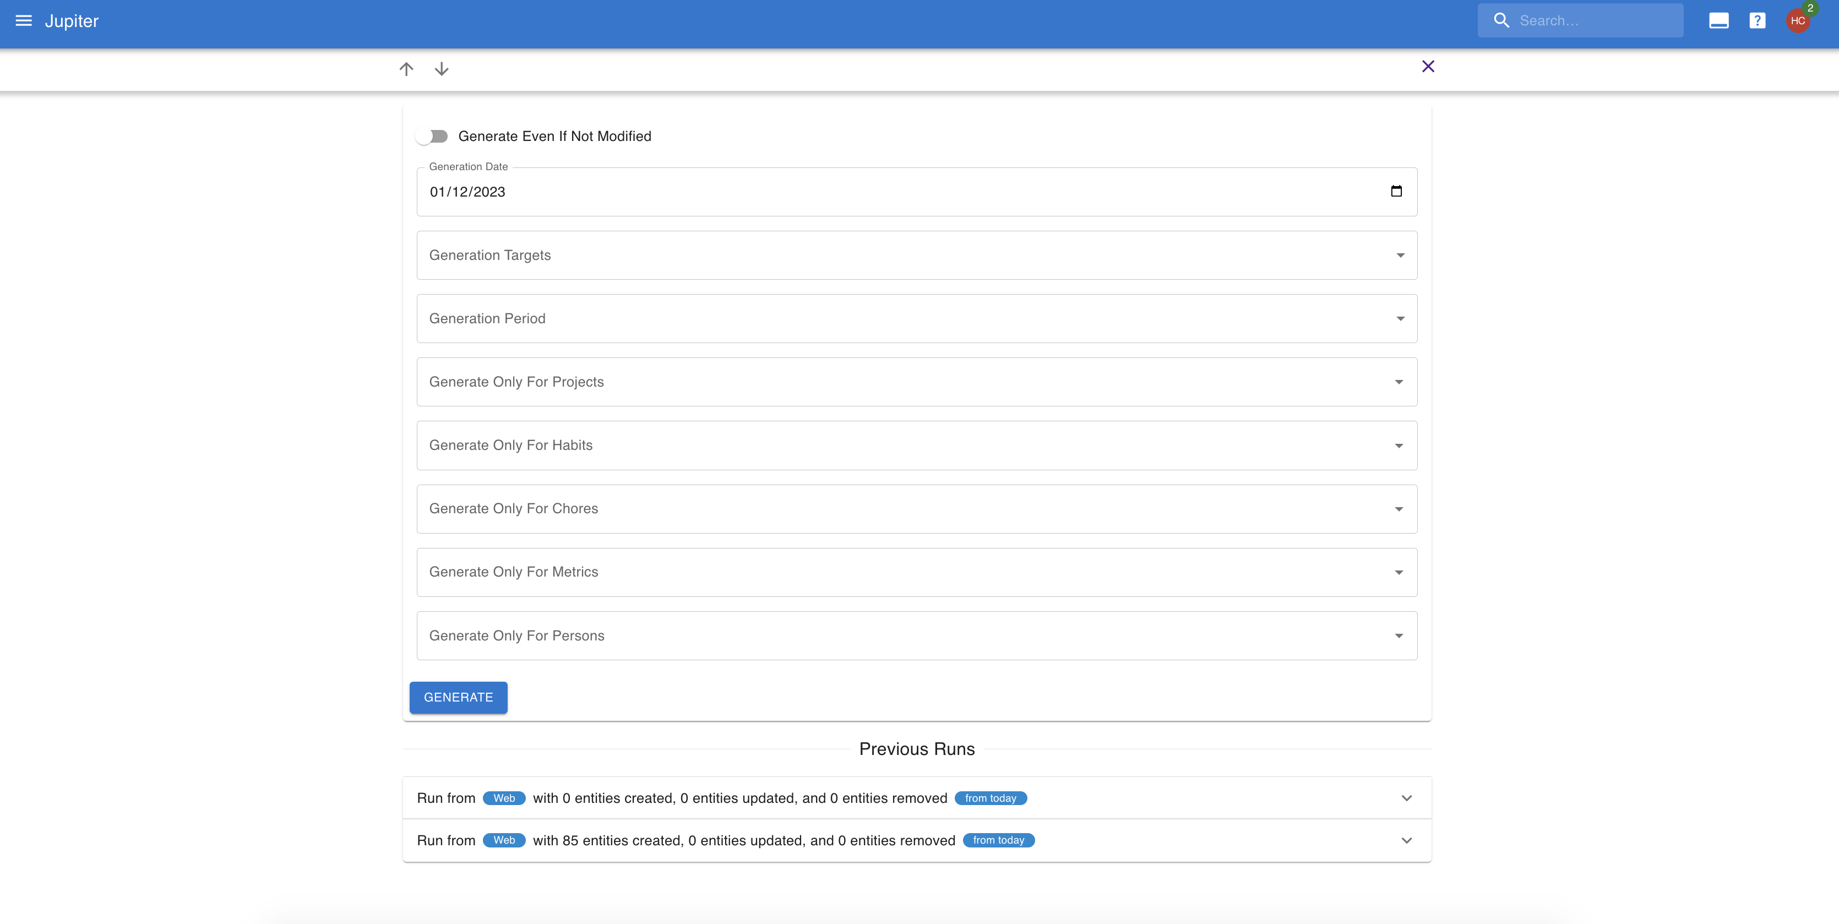Click the down arrow navigation icon
Screen dimensions: 1839x924
442,69
